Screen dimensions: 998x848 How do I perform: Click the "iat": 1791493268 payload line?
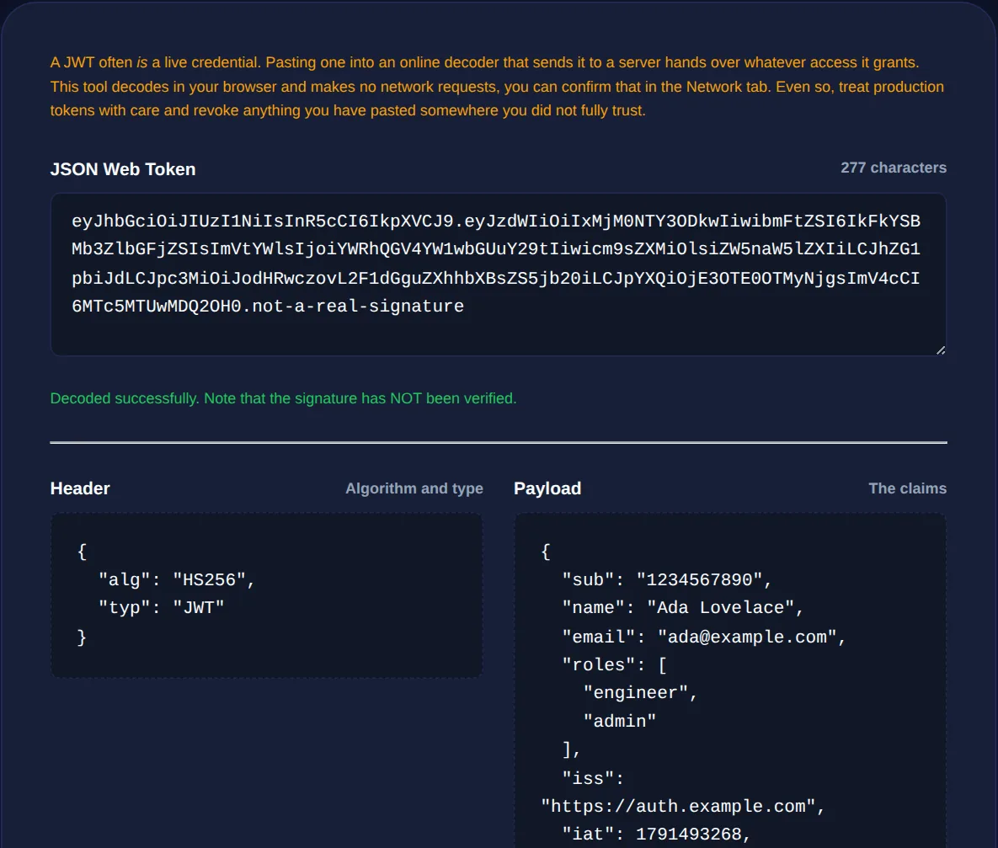(656, 835)
